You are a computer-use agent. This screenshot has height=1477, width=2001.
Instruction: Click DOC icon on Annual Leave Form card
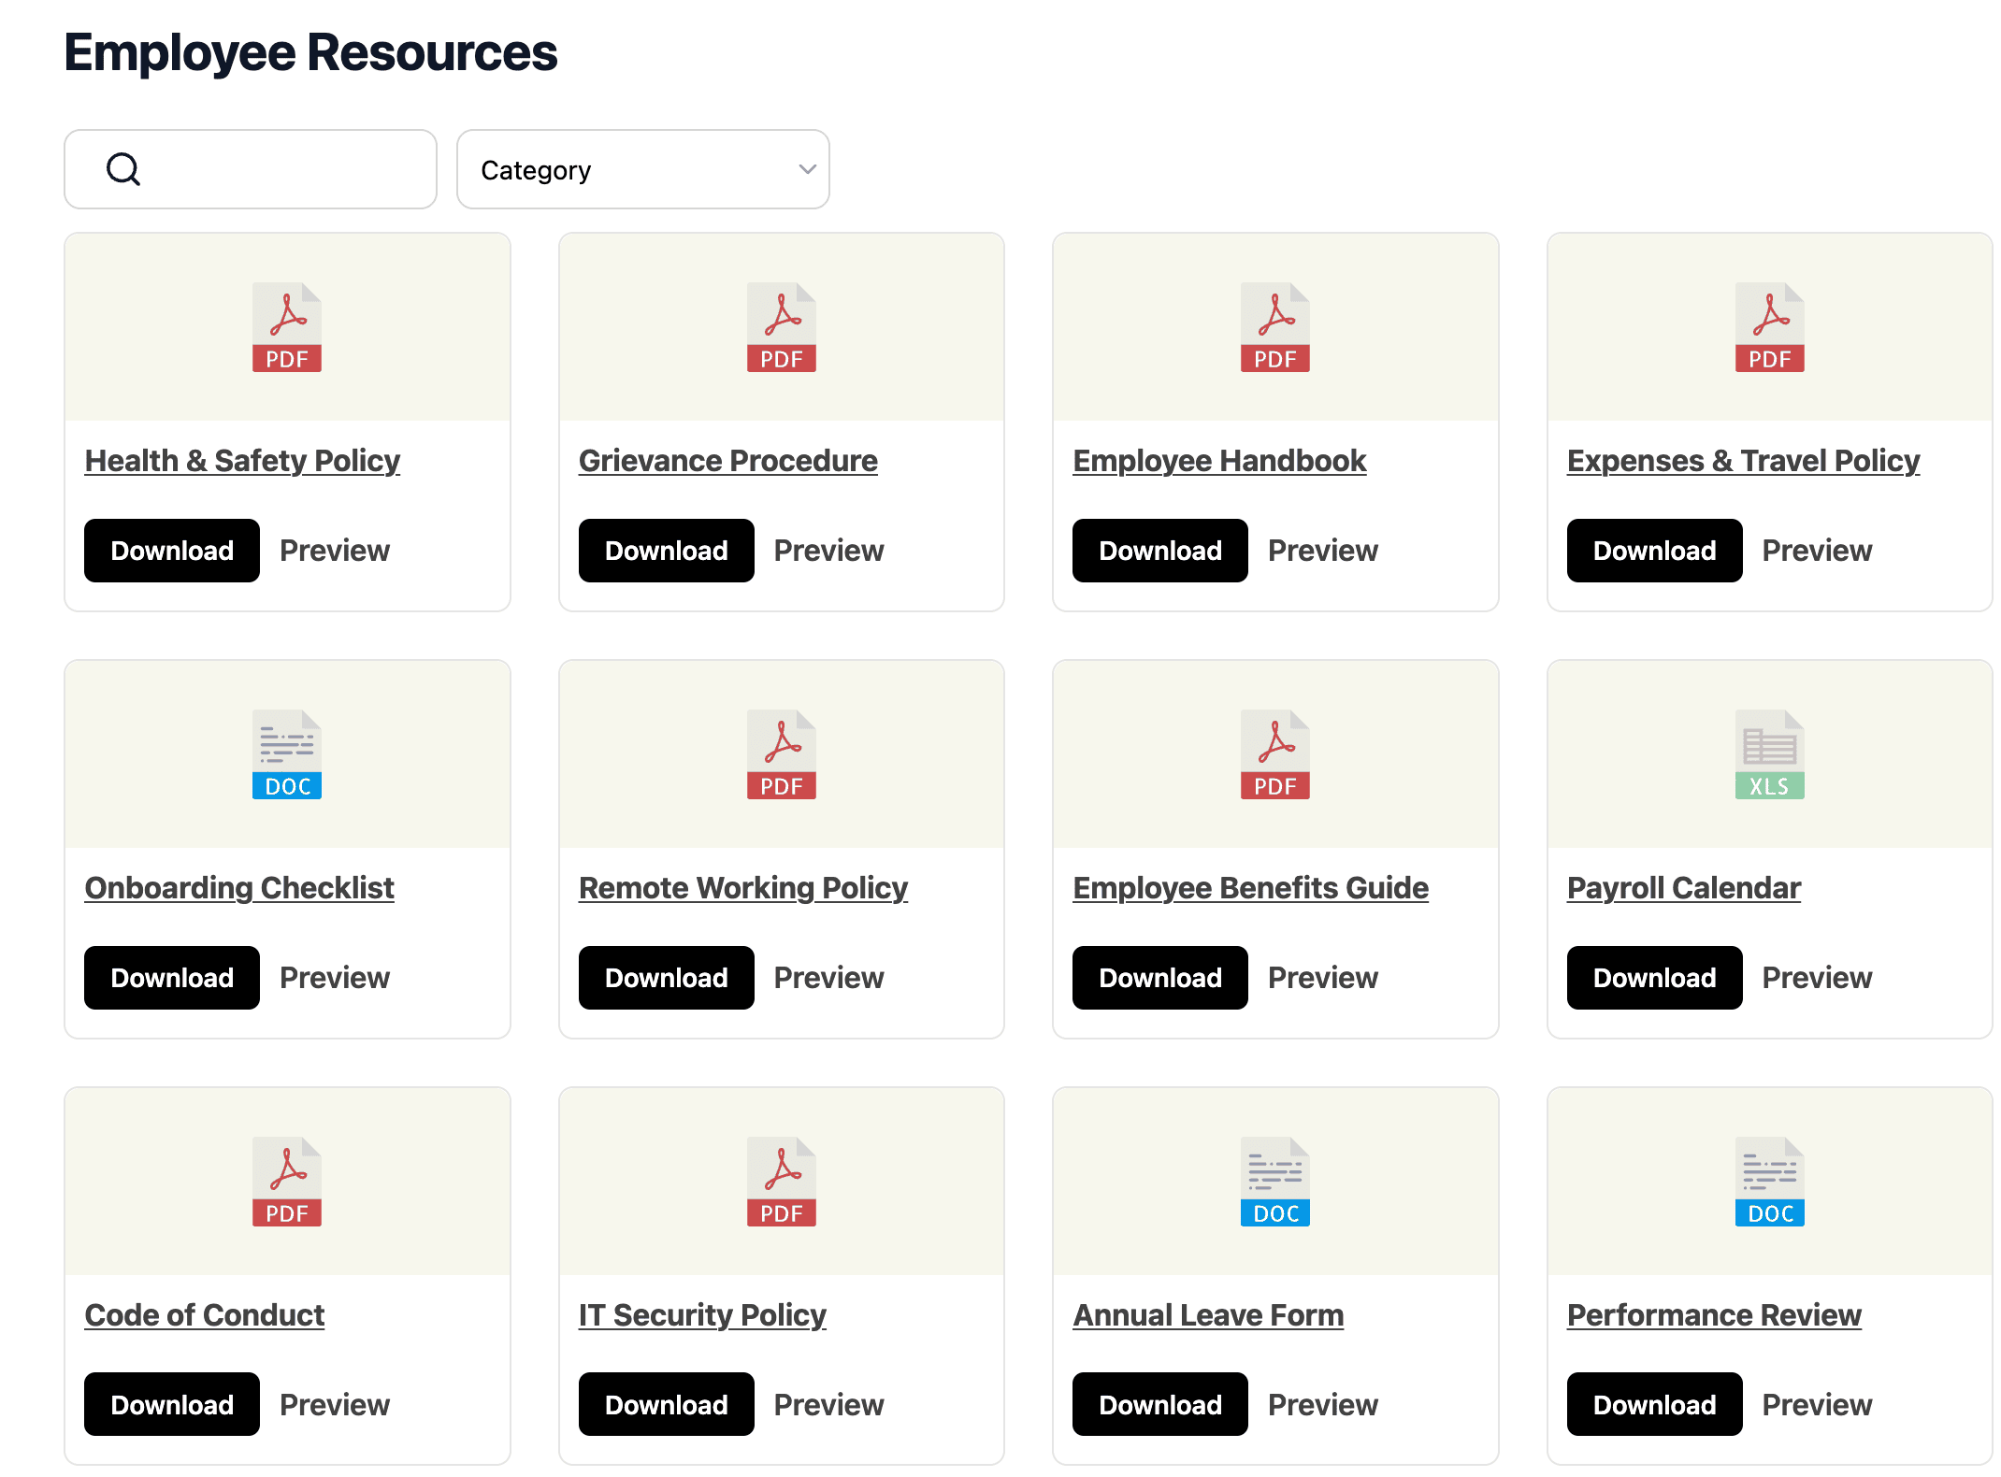tap(1275, 1182)
